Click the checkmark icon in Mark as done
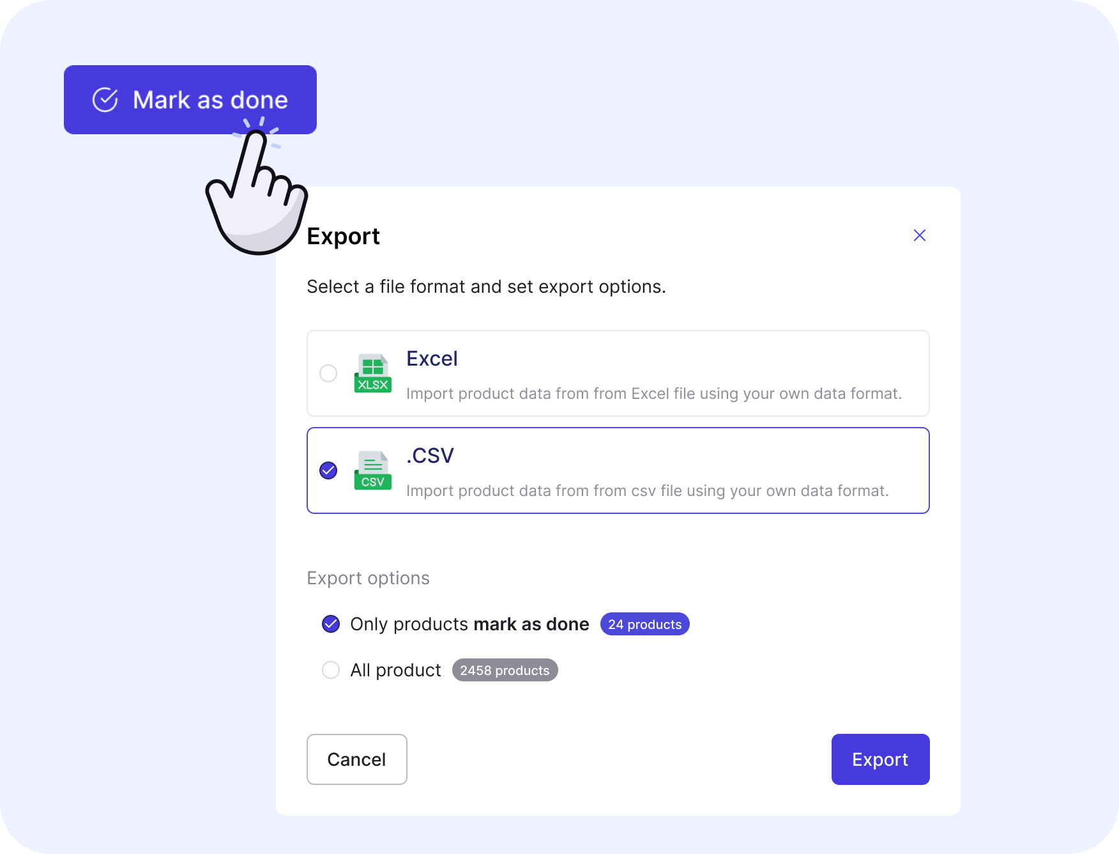Screen dimensions: 1119x854 click(105, 100)
